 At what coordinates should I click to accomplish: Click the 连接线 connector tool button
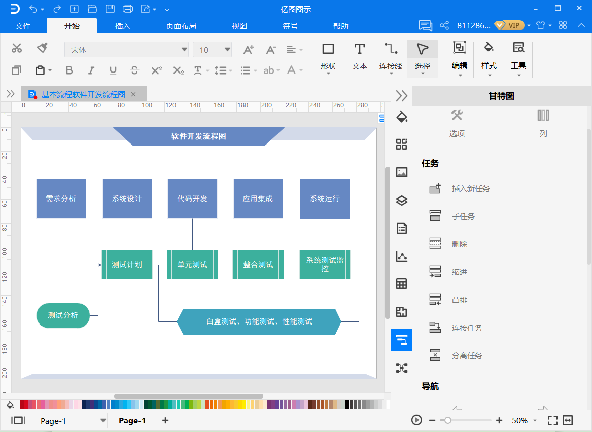point(391,58)
